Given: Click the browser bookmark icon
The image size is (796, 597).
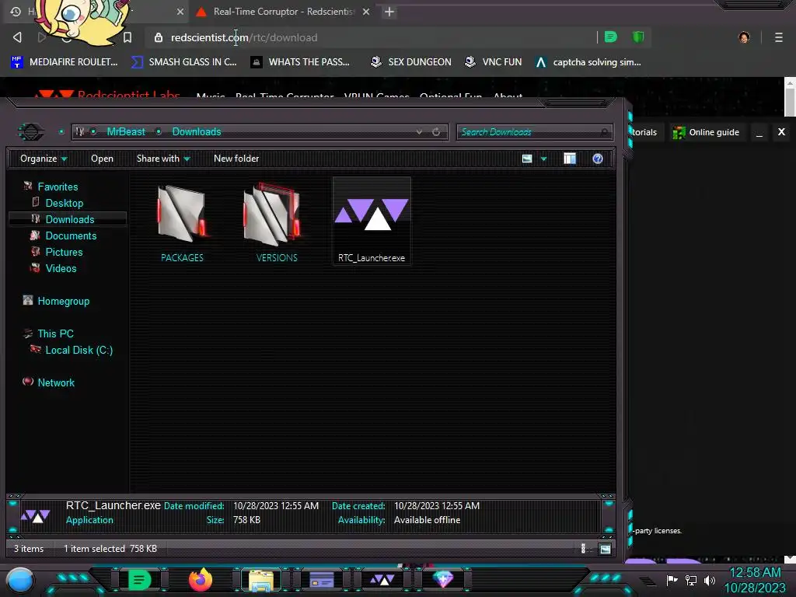Looking at the screenshot, I should (127, 37).
